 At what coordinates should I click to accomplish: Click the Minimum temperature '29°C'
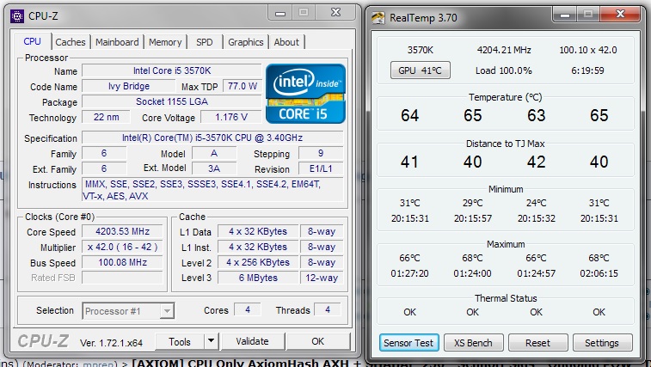coord(472,203)
